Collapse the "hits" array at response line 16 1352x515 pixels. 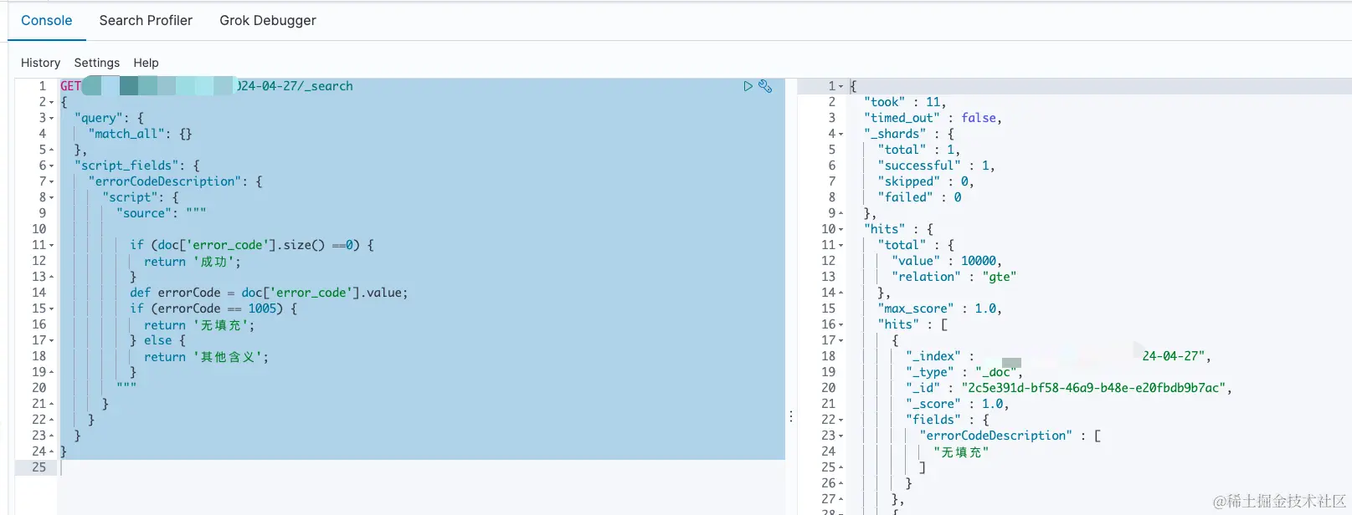pos(841,324)
